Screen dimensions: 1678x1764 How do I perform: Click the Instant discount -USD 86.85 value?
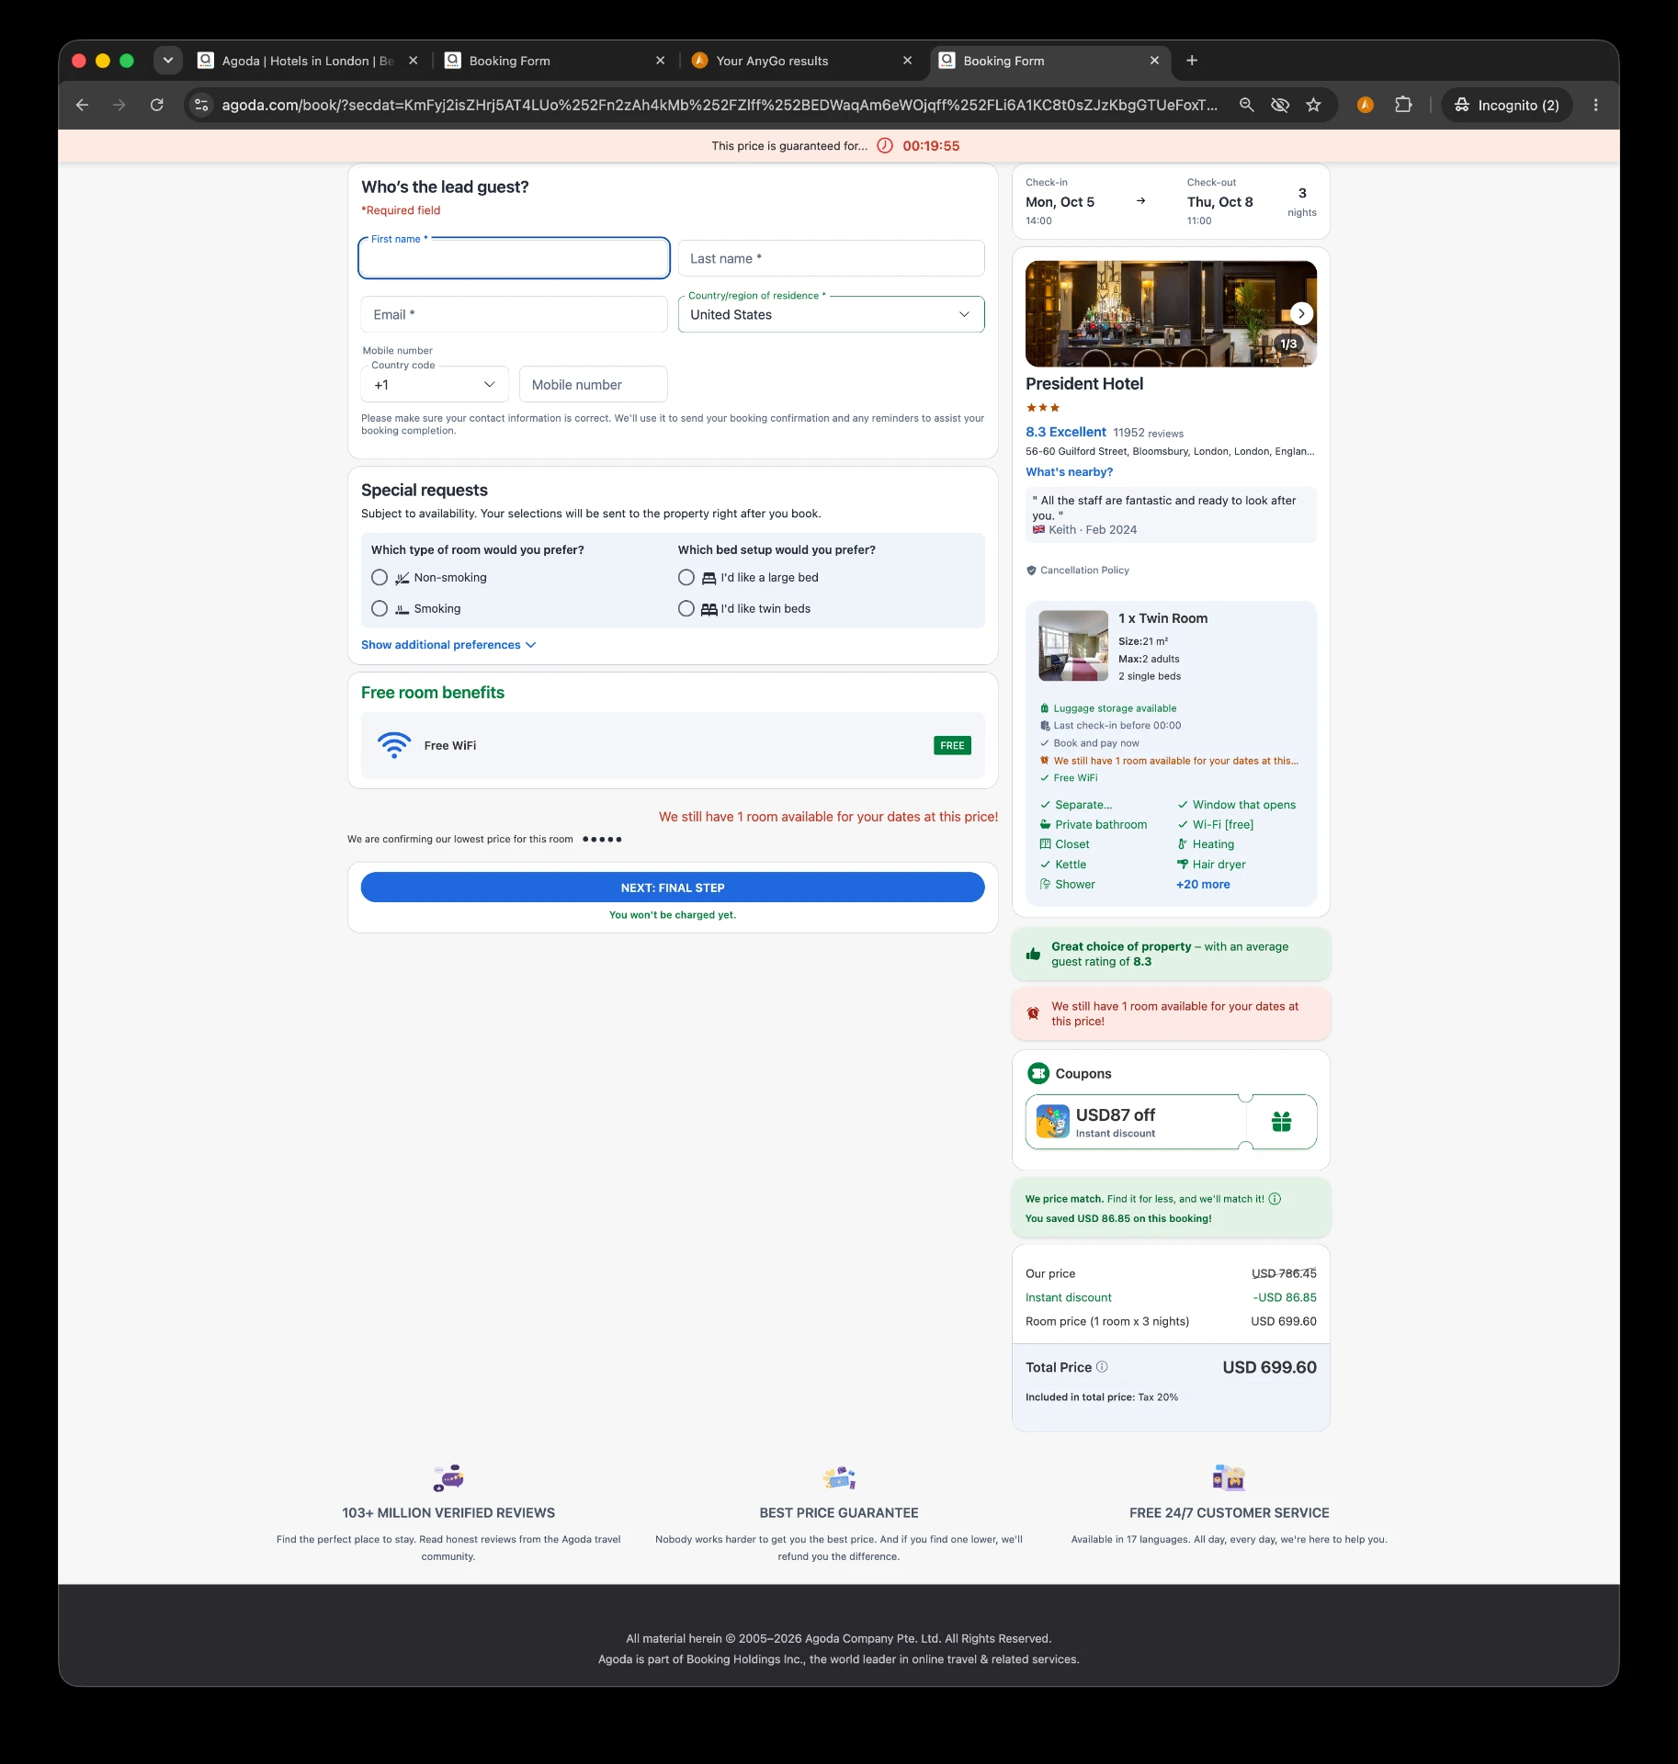tap(1285, 1297)
